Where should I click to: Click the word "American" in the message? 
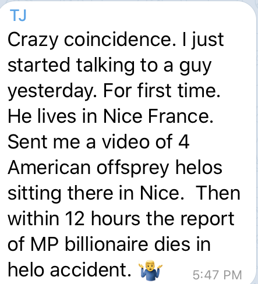pos(49,168)
